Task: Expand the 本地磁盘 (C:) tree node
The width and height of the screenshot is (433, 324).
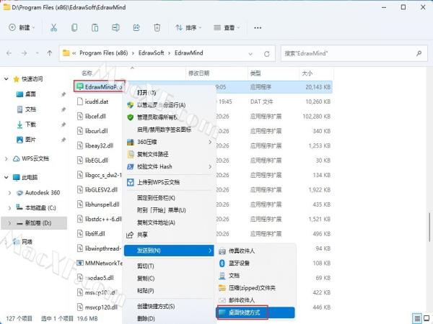Action: click(x=9, y=208)
